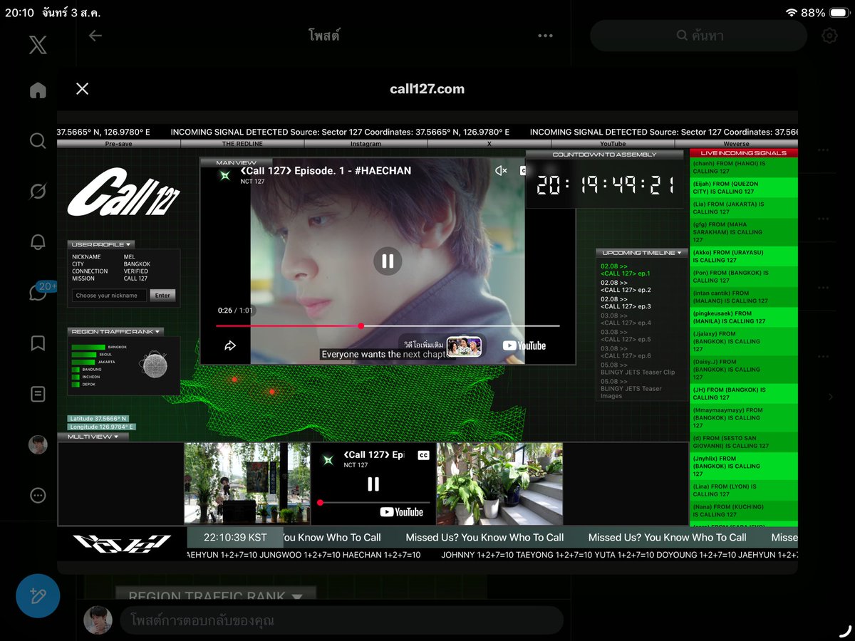Image resolution: width=855 pixels, height=641 pixels.
Task: Open the วิดีโอเพิ่มเติม more videos card
Action: pyautogui.click(x=442, y=345)
